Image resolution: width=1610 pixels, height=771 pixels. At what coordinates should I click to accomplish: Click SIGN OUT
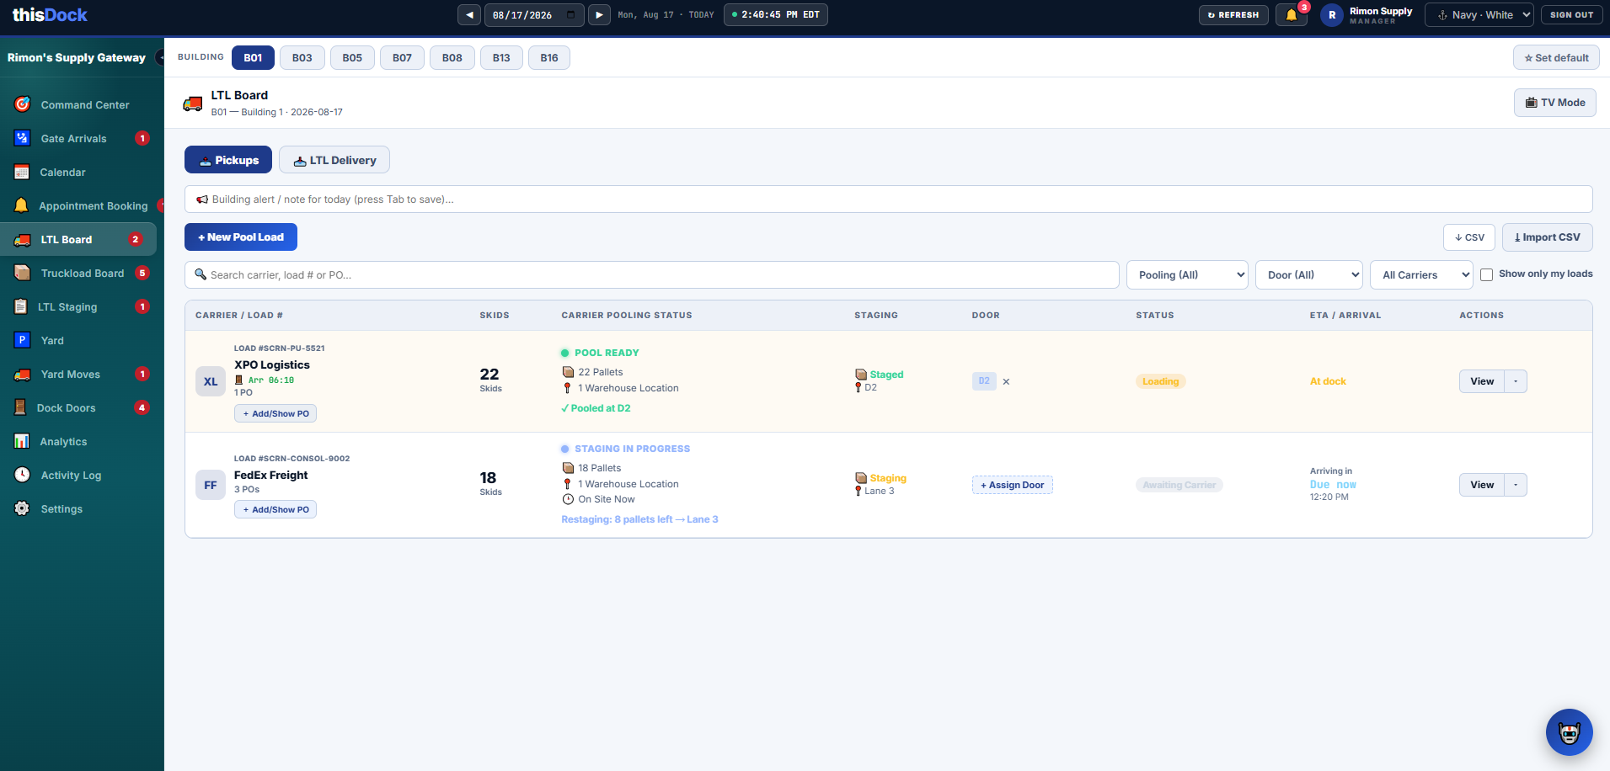(1572, 15)
